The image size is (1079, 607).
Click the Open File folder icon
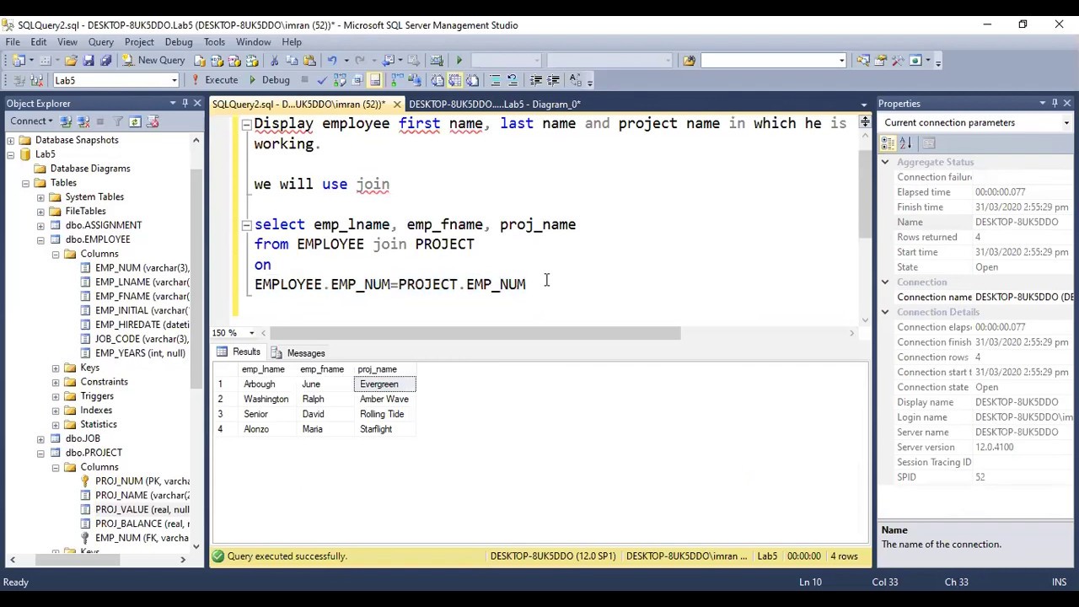(71, 61)
